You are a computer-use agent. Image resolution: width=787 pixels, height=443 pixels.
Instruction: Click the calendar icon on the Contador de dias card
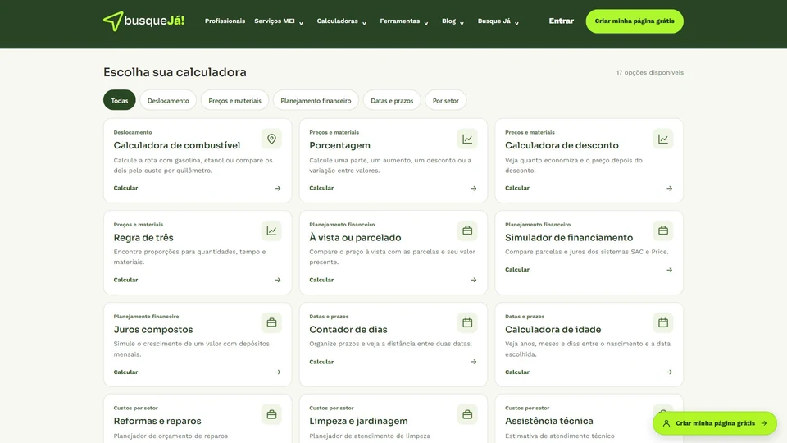467,322
